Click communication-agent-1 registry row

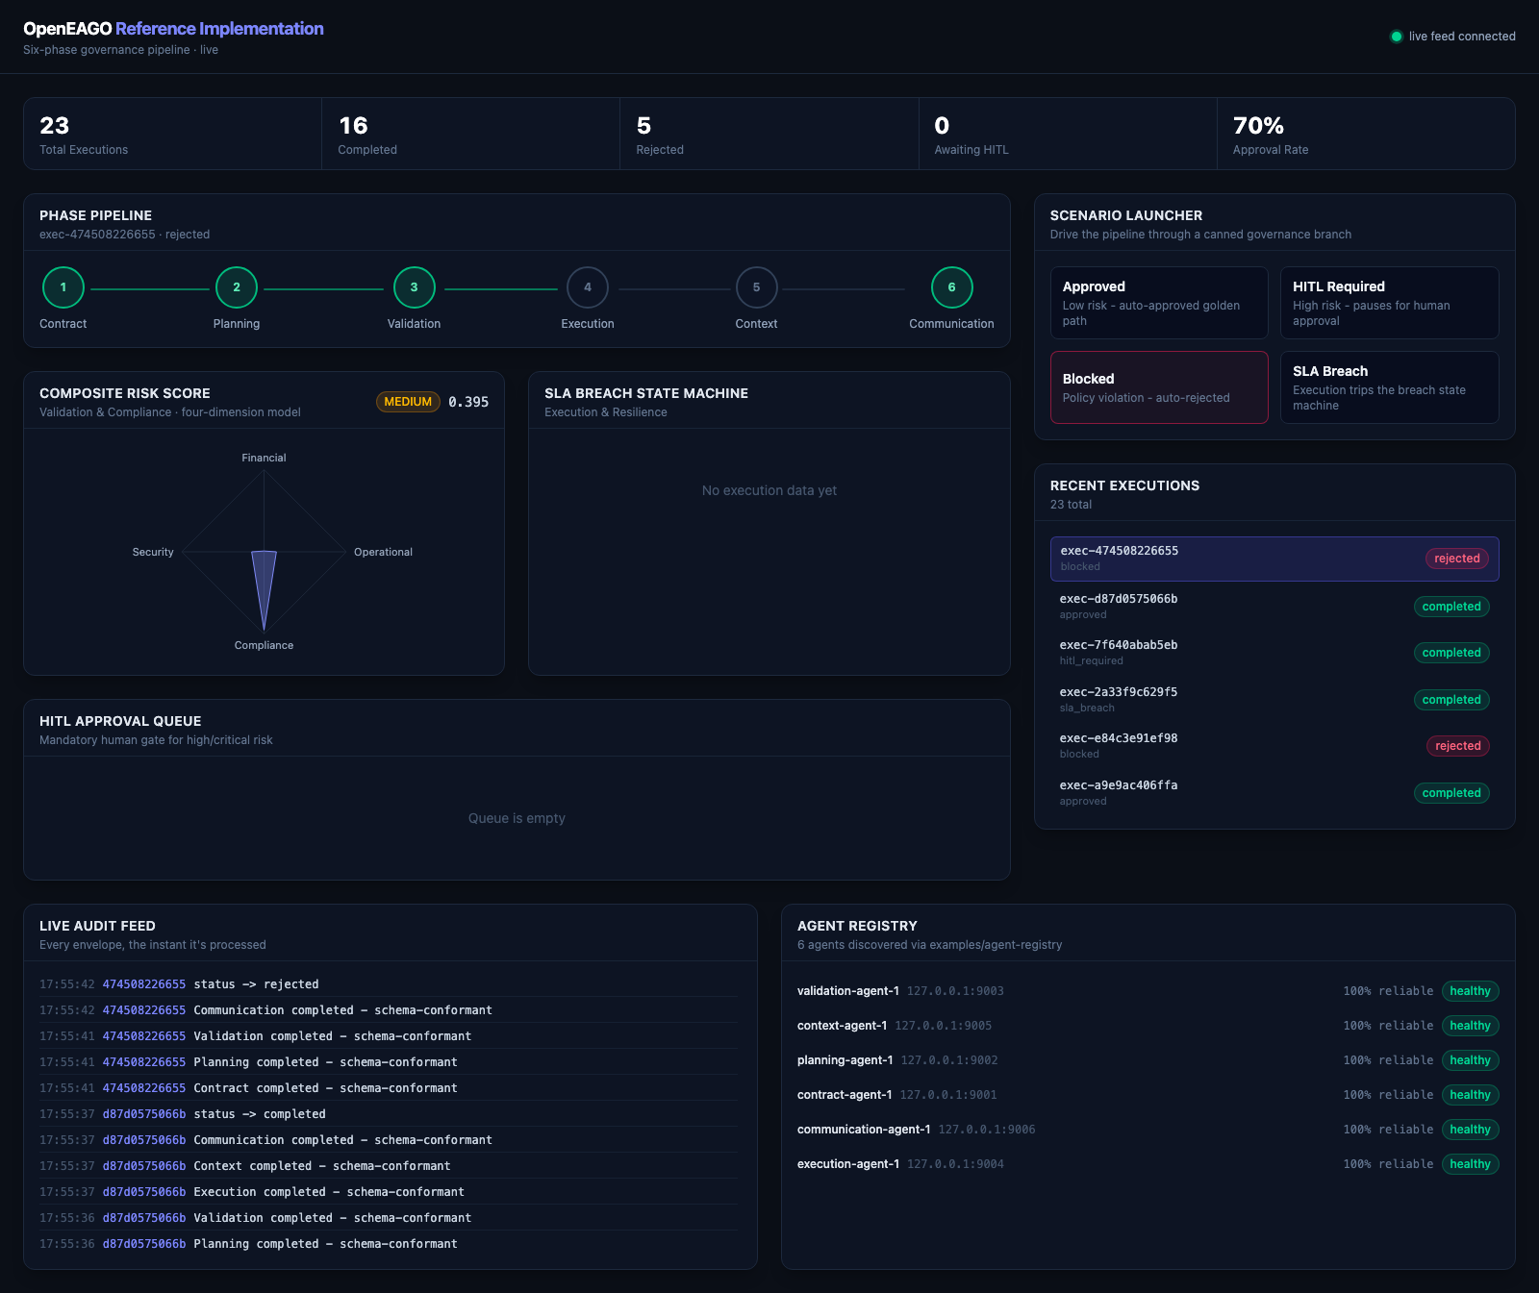(1148, 1130)
